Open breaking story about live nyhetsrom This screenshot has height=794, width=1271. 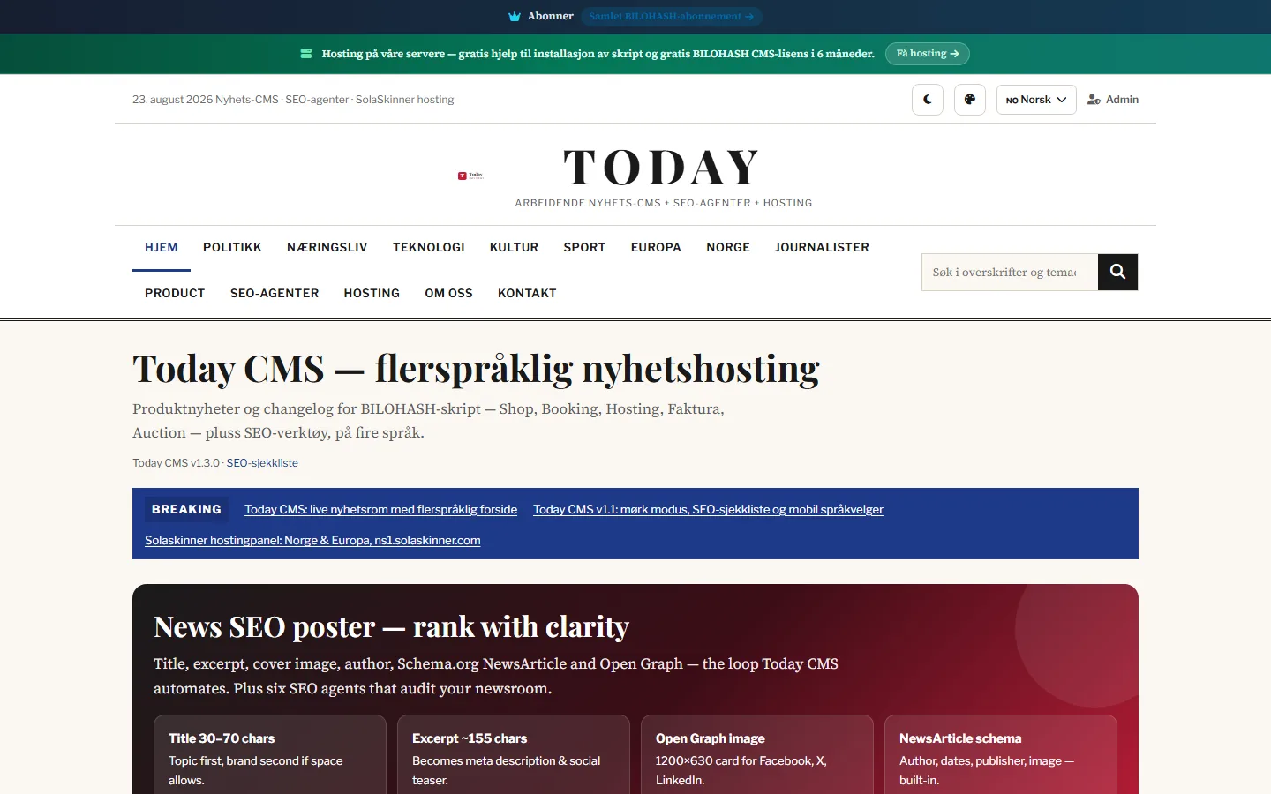tap(380, 510)
